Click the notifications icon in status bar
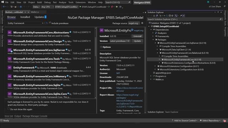Screen dimensions: 228x128 pos(225,121)
